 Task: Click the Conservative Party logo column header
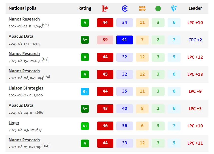pos(124,8)
